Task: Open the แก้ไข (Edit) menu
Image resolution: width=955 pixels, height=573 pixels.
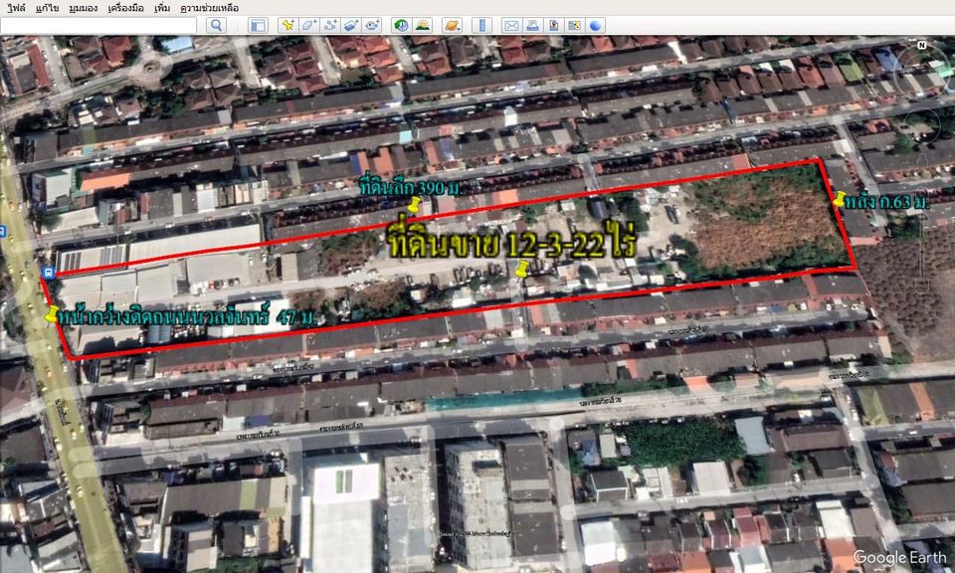Action: tap(48, 8)
